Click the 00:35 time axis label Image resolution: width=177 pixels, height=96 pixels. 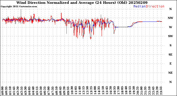[6, 91]
